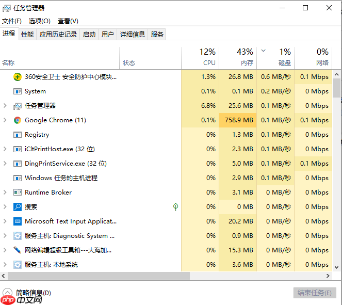
Task: Switch to the 性能 tab
Action: pos(27,34)
